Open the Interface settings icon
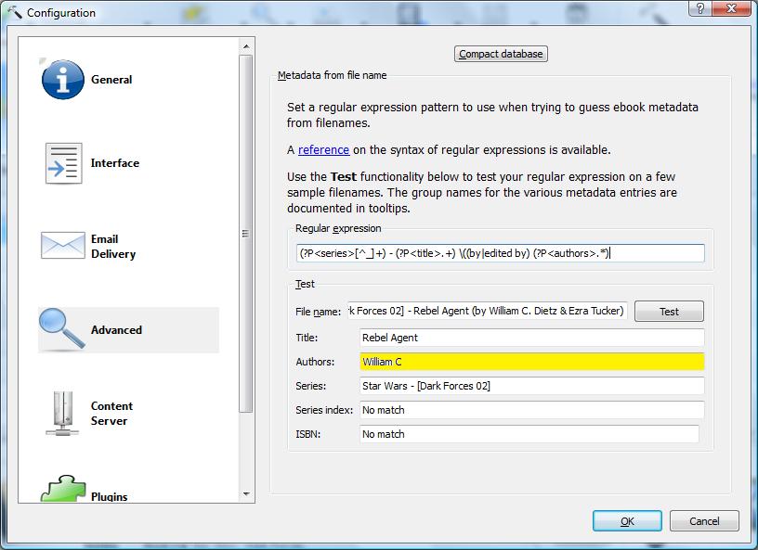This screenshot has height=550, width=758. tap(63, 163)
